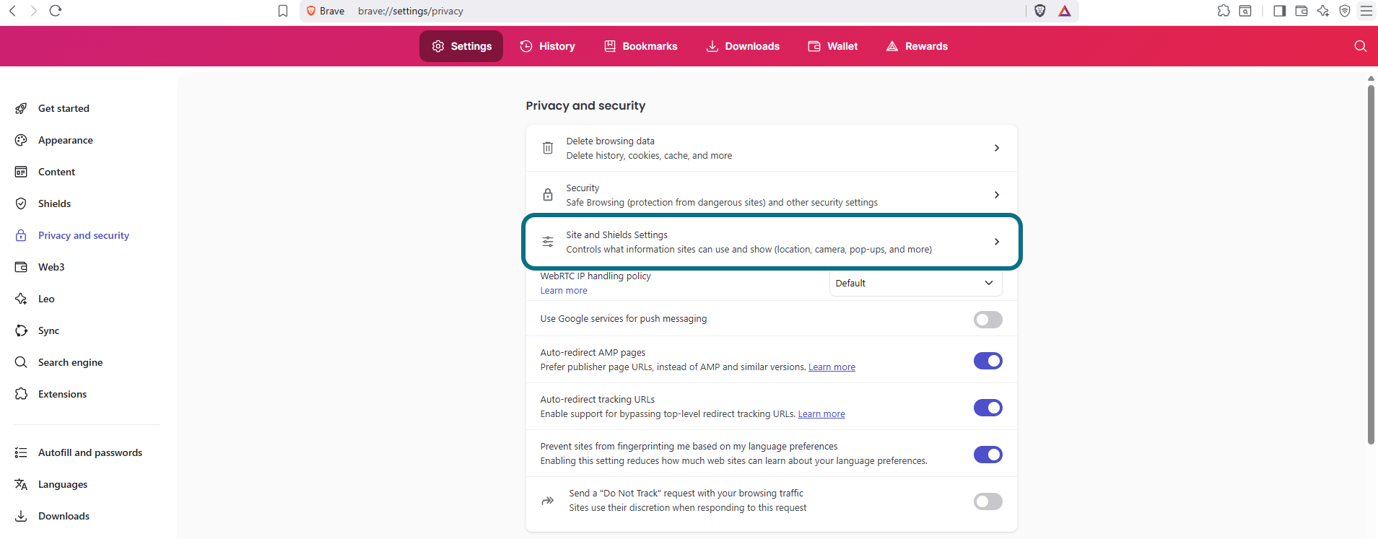Click the lock icon beside Security
The image size is (1378, 539).
pyautogui.click(x=548, y=195)
